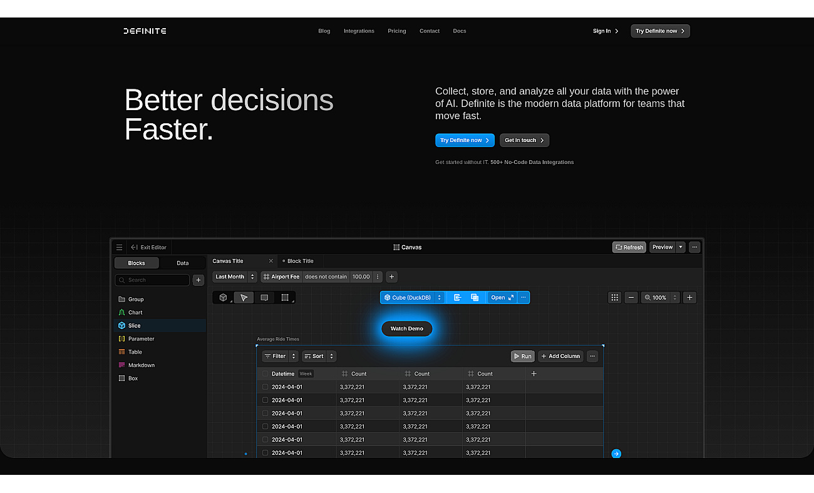The width and height of the screenshot is (814, 493).
Task: Open the hamburger menu in the editor
Action: (x=119, y=247)
